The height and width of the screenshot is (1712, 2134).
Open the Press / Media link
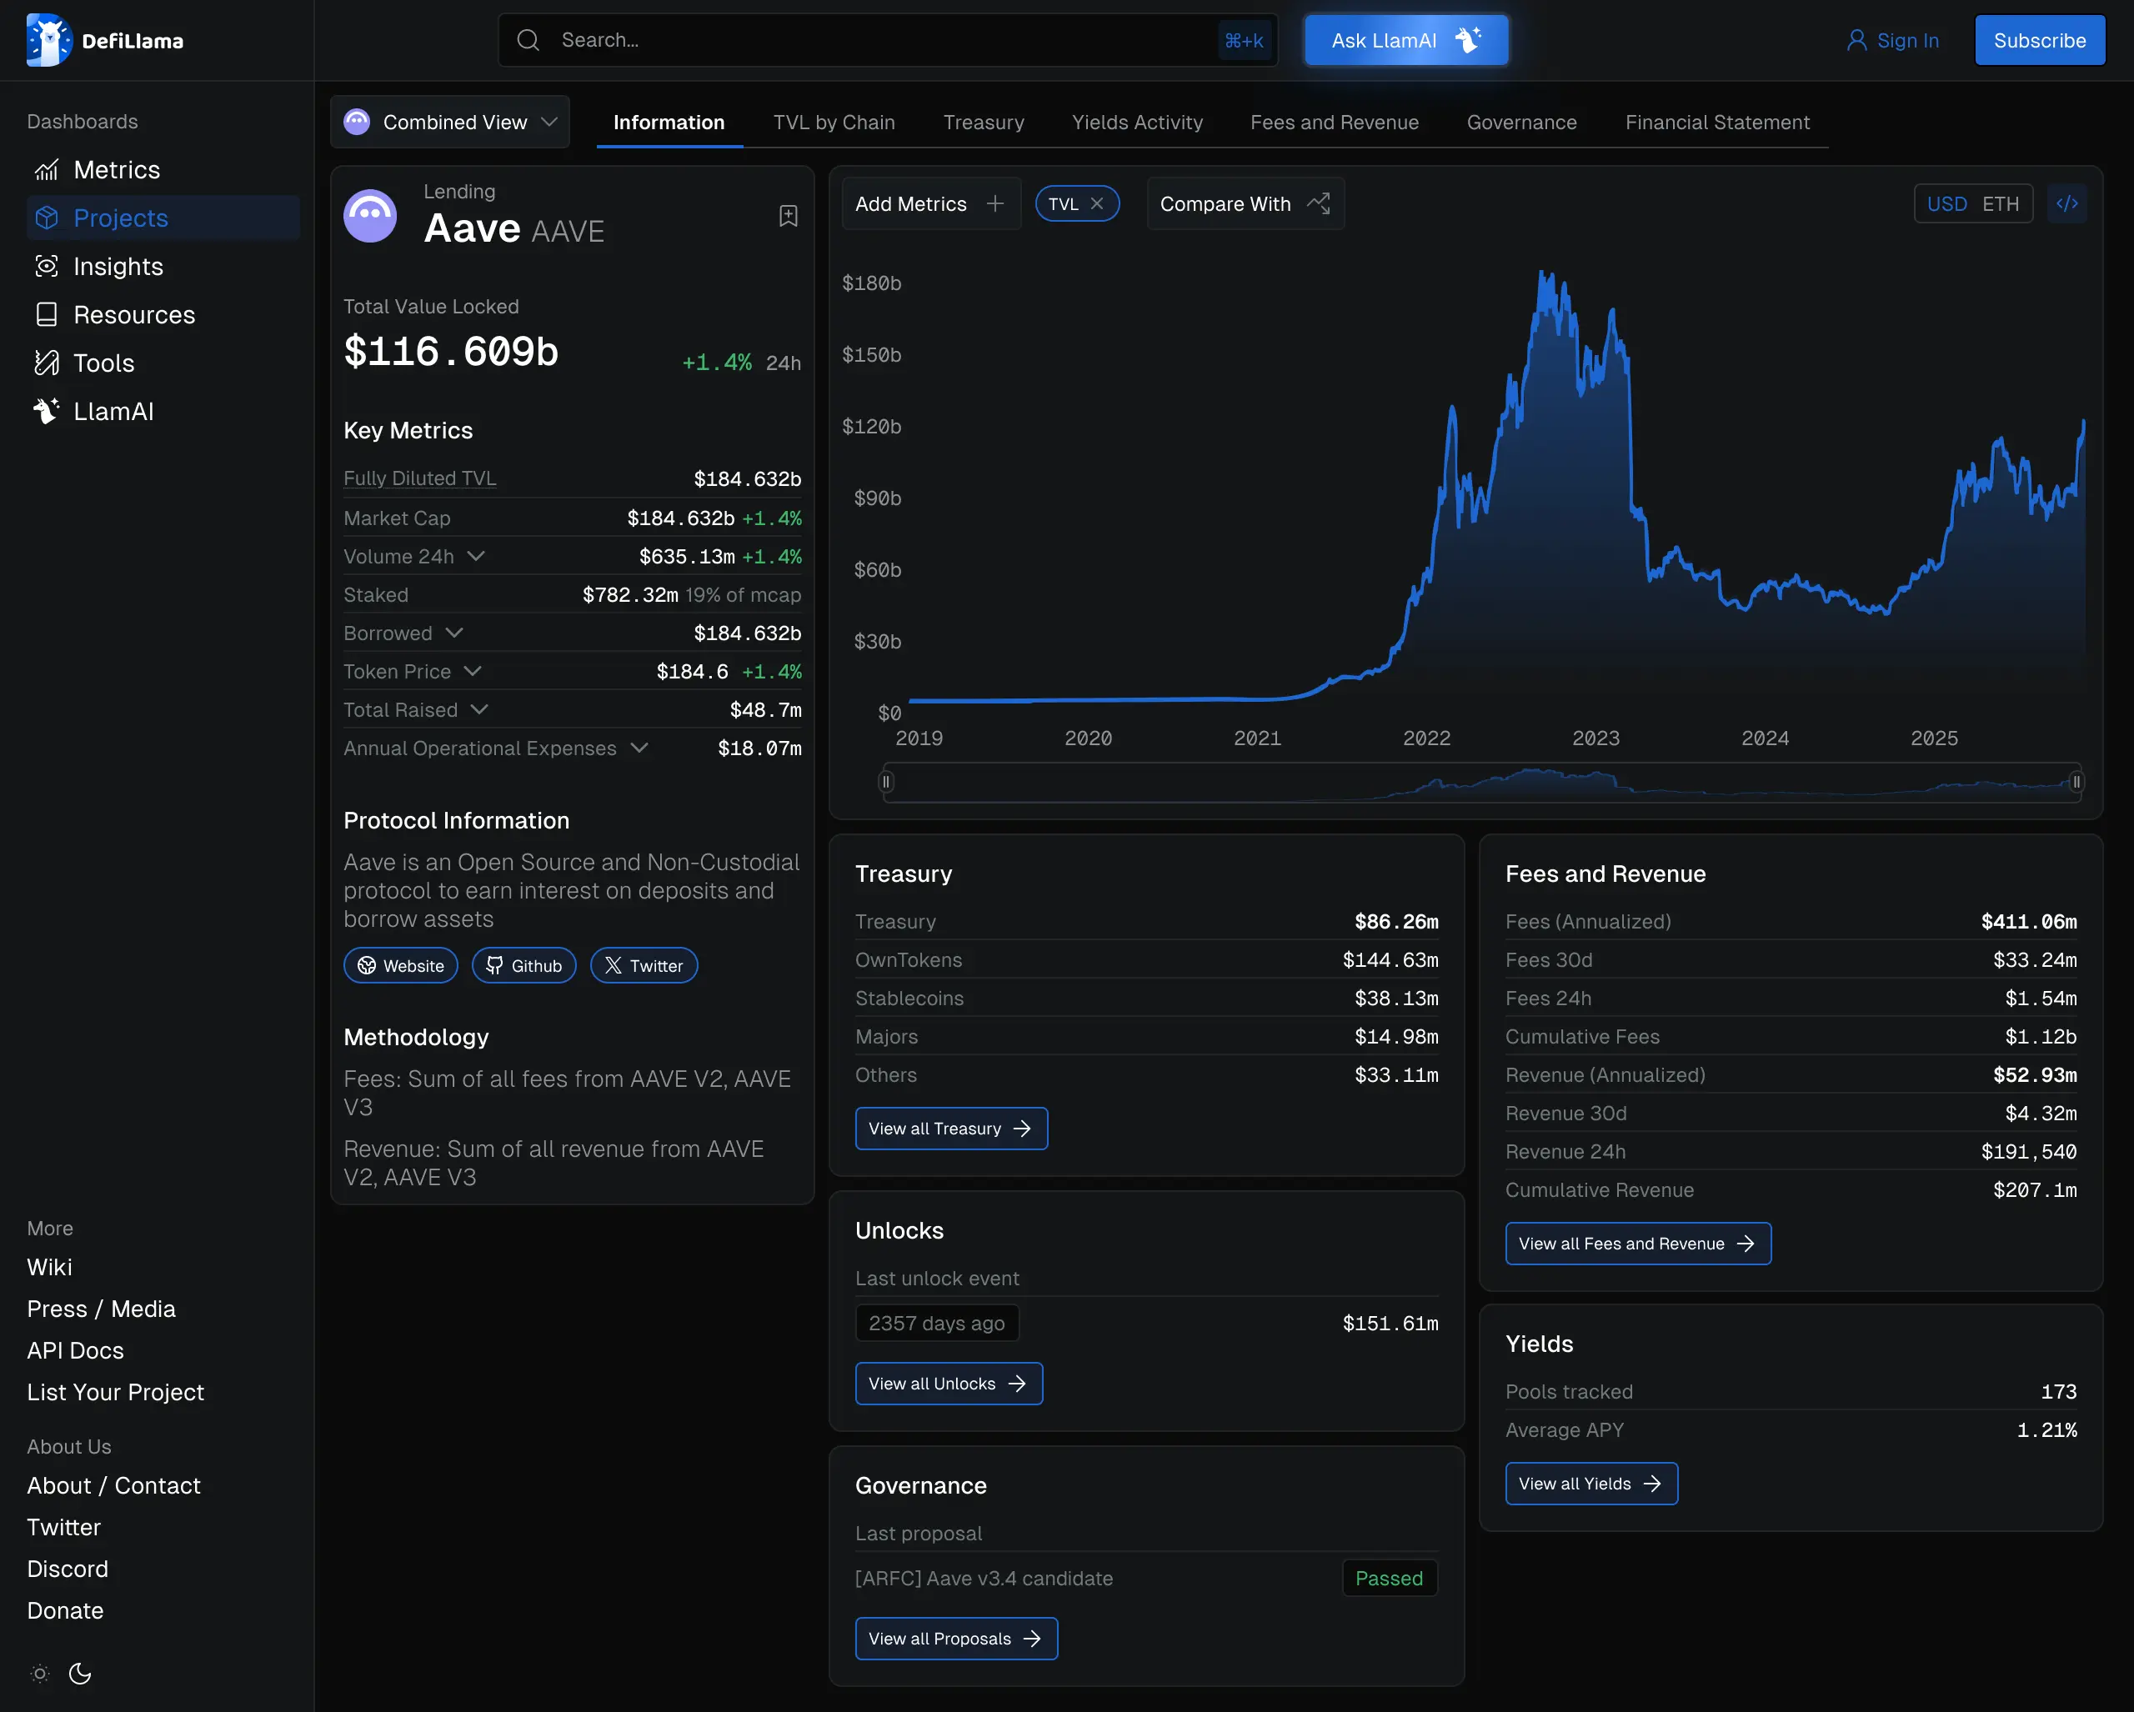tap(101, 1309)
